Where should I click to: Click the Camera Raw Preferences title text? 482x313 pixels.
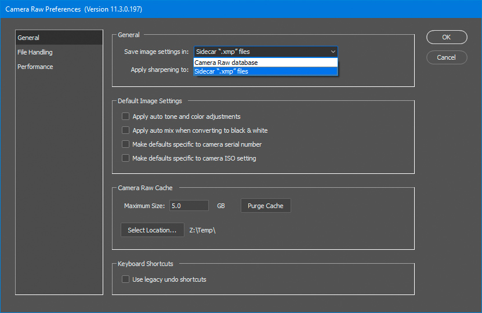click(x=74, y=9)
